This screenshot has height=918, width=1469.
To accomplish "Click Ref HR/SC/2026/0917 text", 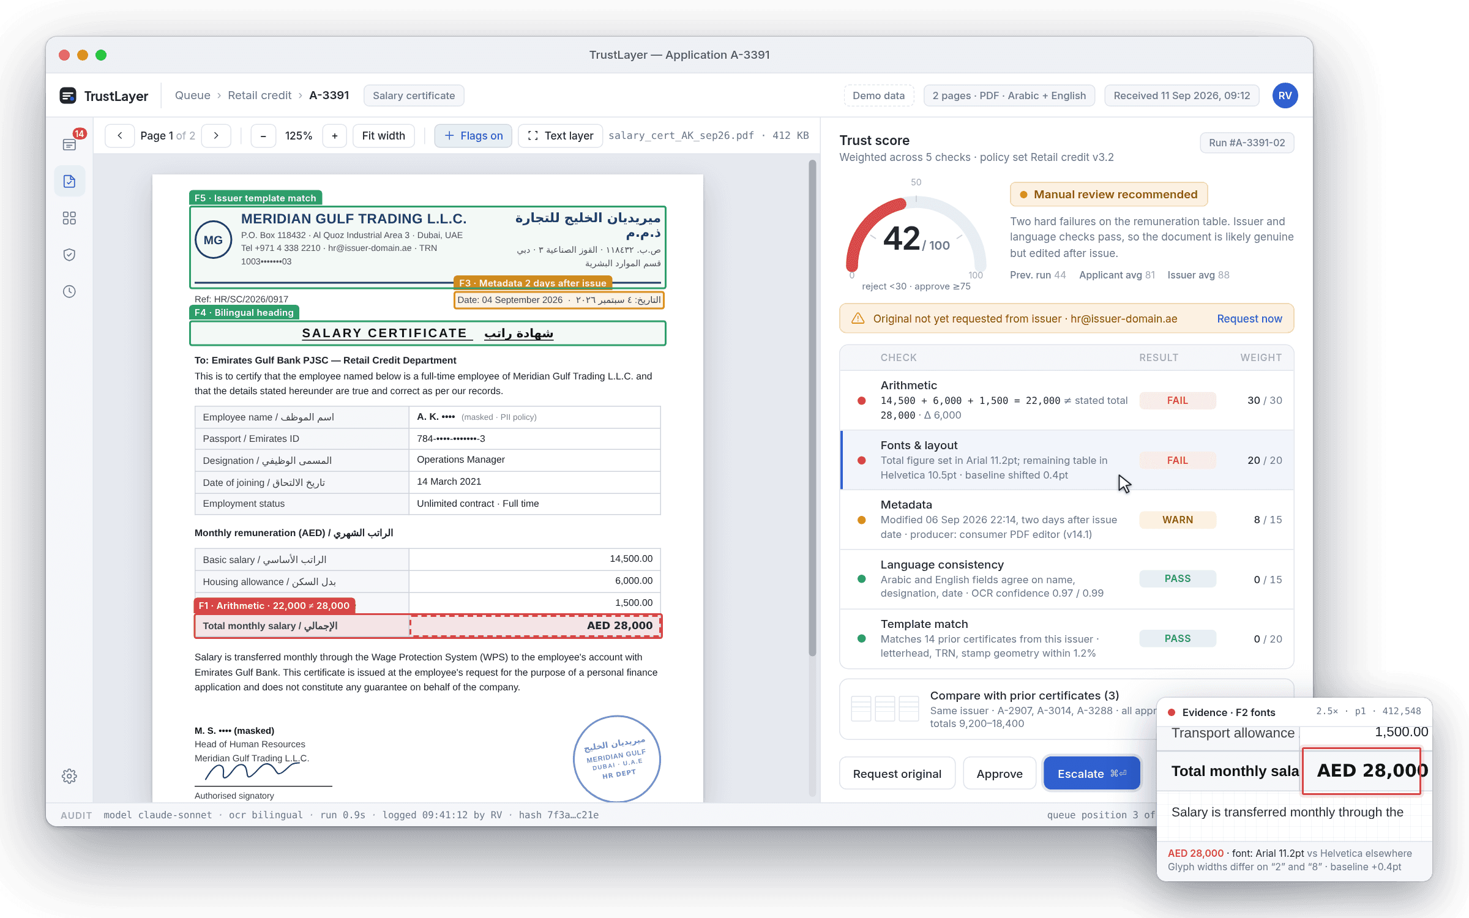I will pyautogui.click(x=241, y=299).
